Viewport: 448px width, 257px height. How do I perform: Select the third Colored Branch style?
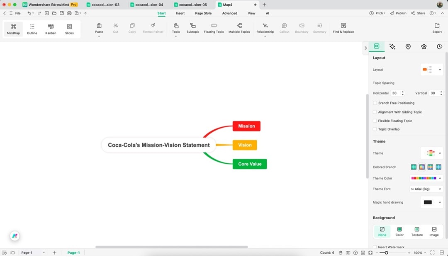point(430,167)
